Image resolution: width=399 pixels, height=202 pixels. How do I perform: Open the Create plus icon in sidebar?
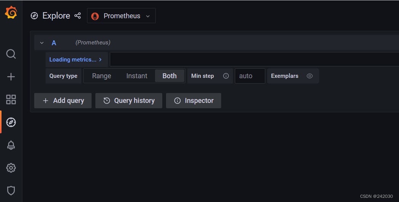point(11,77)
